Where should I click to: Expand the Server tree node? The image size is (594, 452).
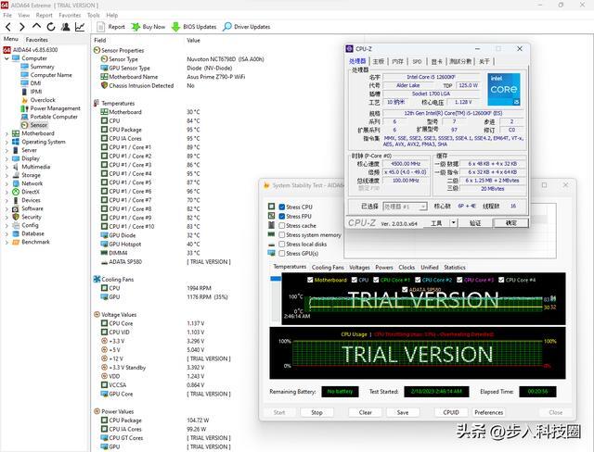(x=6, y=150)
